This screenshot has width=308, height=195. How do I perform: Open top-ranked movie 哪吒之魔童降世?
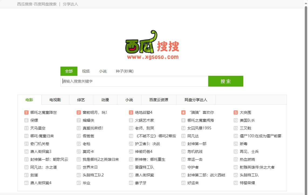point(43,112)
